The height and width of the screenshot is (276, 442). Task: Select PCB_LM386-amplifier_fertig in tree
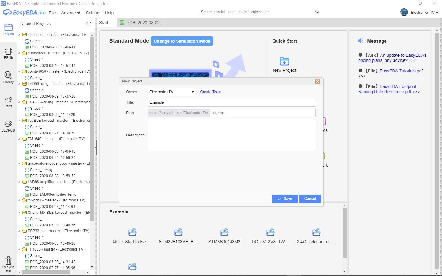point(53,194)
